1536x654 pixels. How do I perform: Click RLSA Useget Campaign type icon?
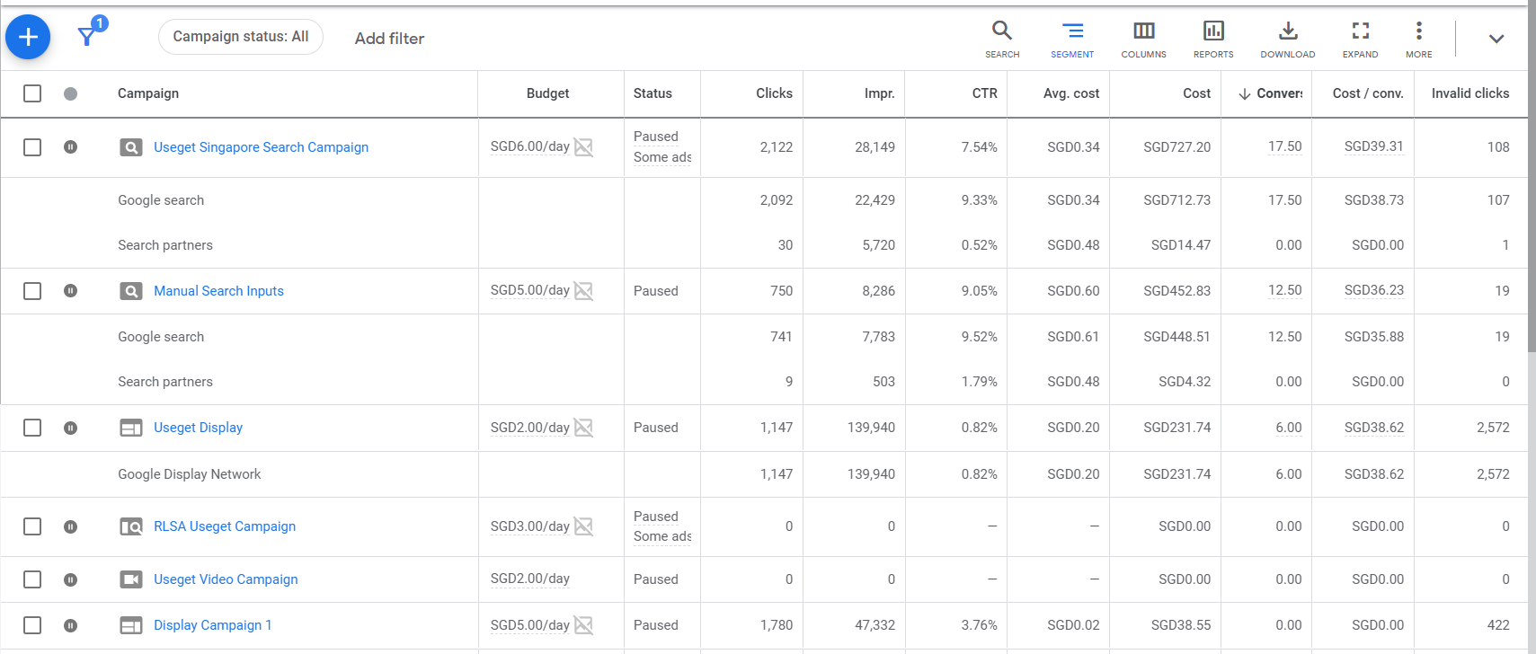(x=131, y=526)
